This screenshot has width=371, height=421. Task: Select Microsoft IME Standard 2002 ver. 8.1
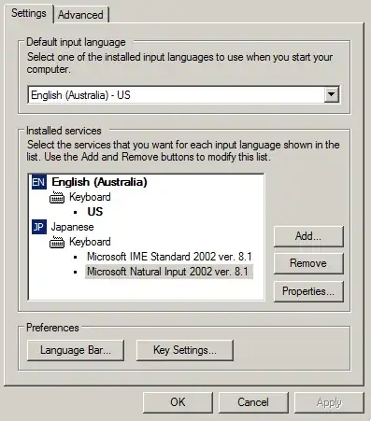coord(169,257)
